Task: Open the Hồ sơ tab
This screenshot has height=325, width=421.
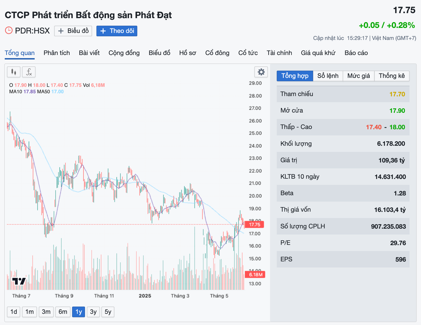Action: click(x=188, y=53)
